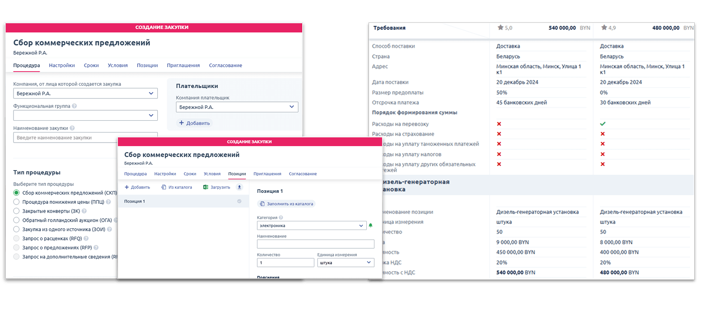Click green check for Расходы на перевозку
Image resolution: width=710 pixels, height=328 pixels.
coord(603,124)
